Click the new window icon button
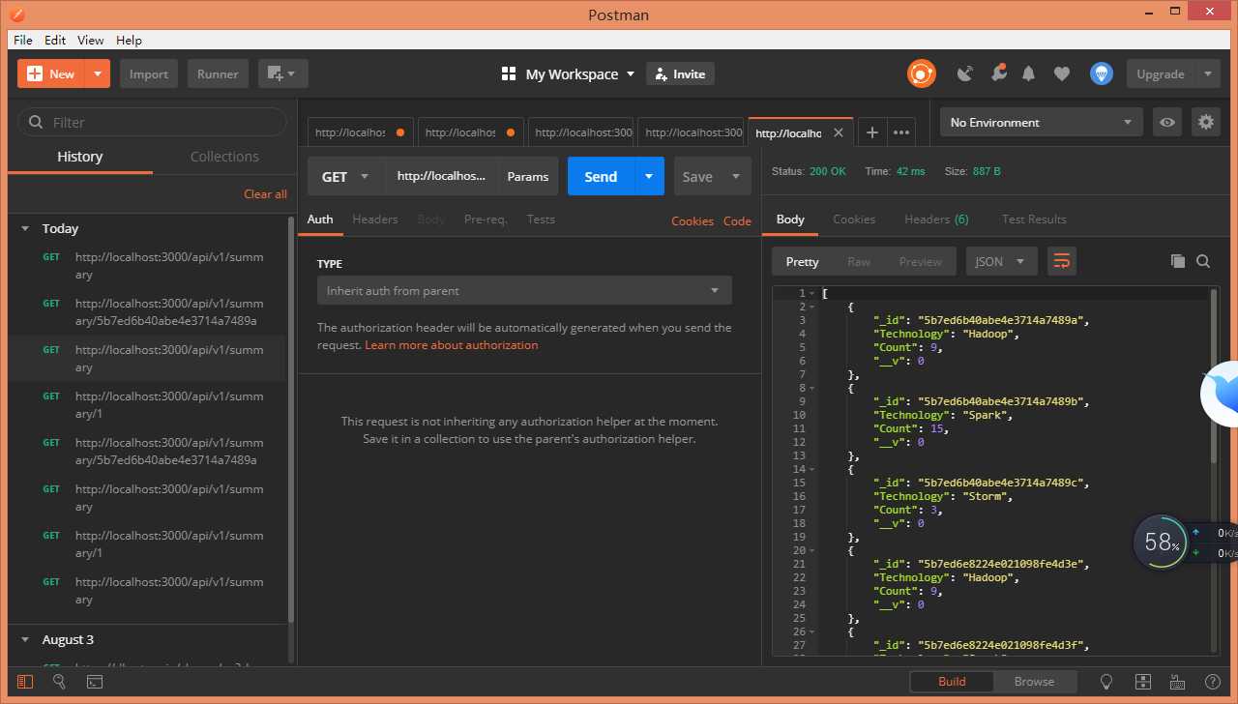 click(275, 73)
